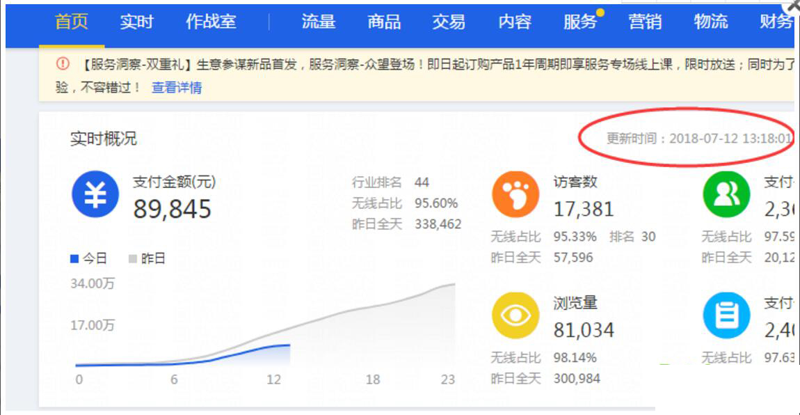Image resolution: width=800 pixels, height=415 pixels.
Task: Click the green buyer icon next to 支付
Action: (x=726, y=196)
